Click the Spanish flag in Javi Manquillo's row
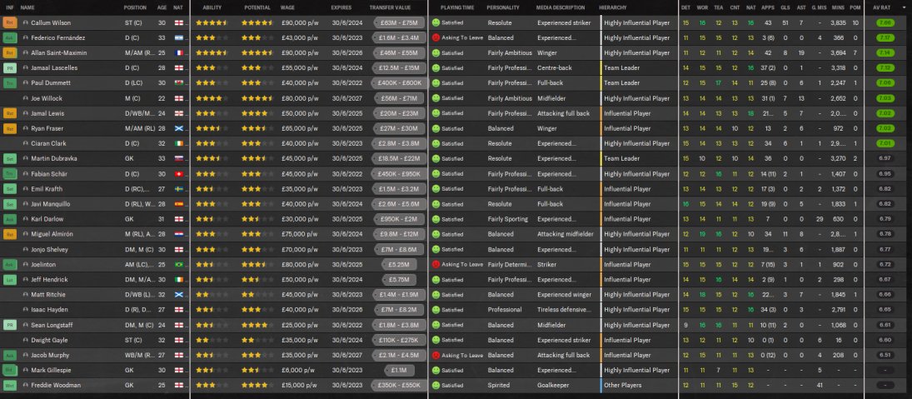The image size is (912, 399). [x=177, y=204]
